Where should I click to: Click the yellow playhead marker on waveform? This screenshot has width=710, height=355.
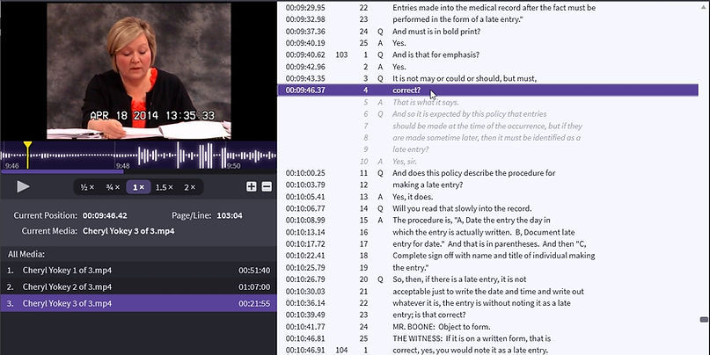tap(27, 145)
